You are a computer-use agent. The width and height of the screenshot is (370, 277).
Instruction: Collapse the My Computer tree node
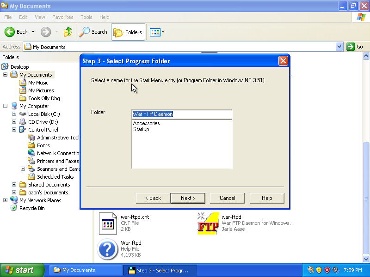click(x=5, y=106)
